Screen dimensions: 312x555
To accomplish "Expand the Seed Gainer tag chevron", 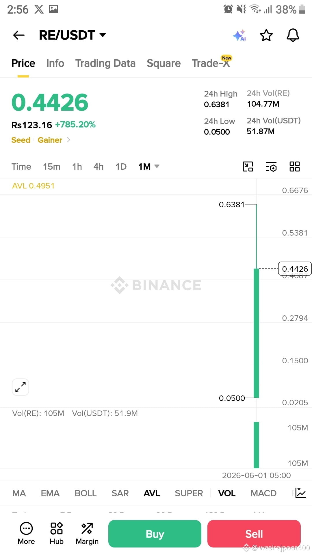I will point(68,140).
